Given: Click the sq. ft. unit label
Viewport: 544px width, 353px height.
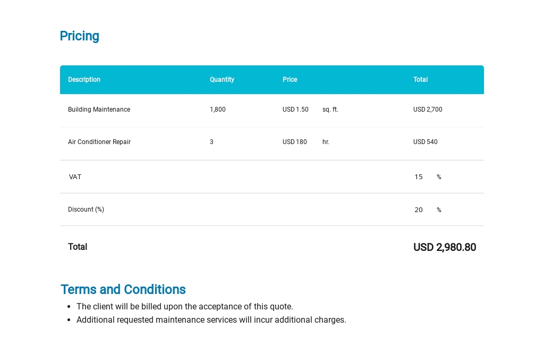Looking at the screenshot, I should pos(330,110).
